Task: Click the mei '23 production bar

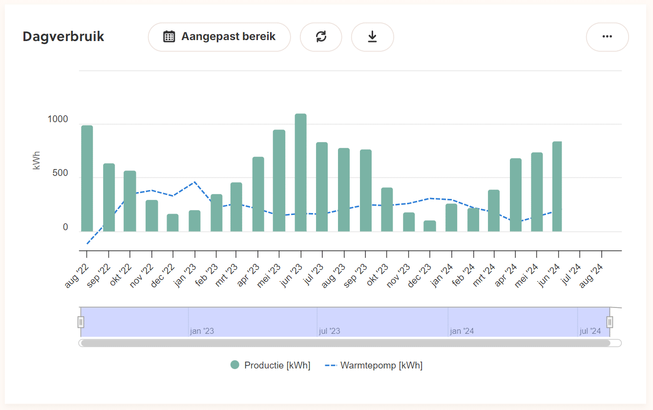Action: pos(279,181)
